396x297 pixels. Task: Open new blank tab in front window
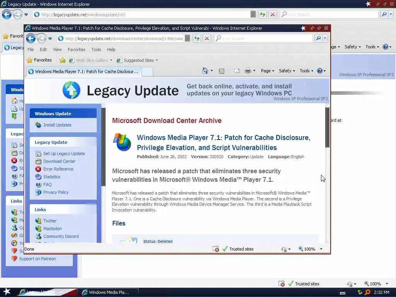click(x=147, y=72)
